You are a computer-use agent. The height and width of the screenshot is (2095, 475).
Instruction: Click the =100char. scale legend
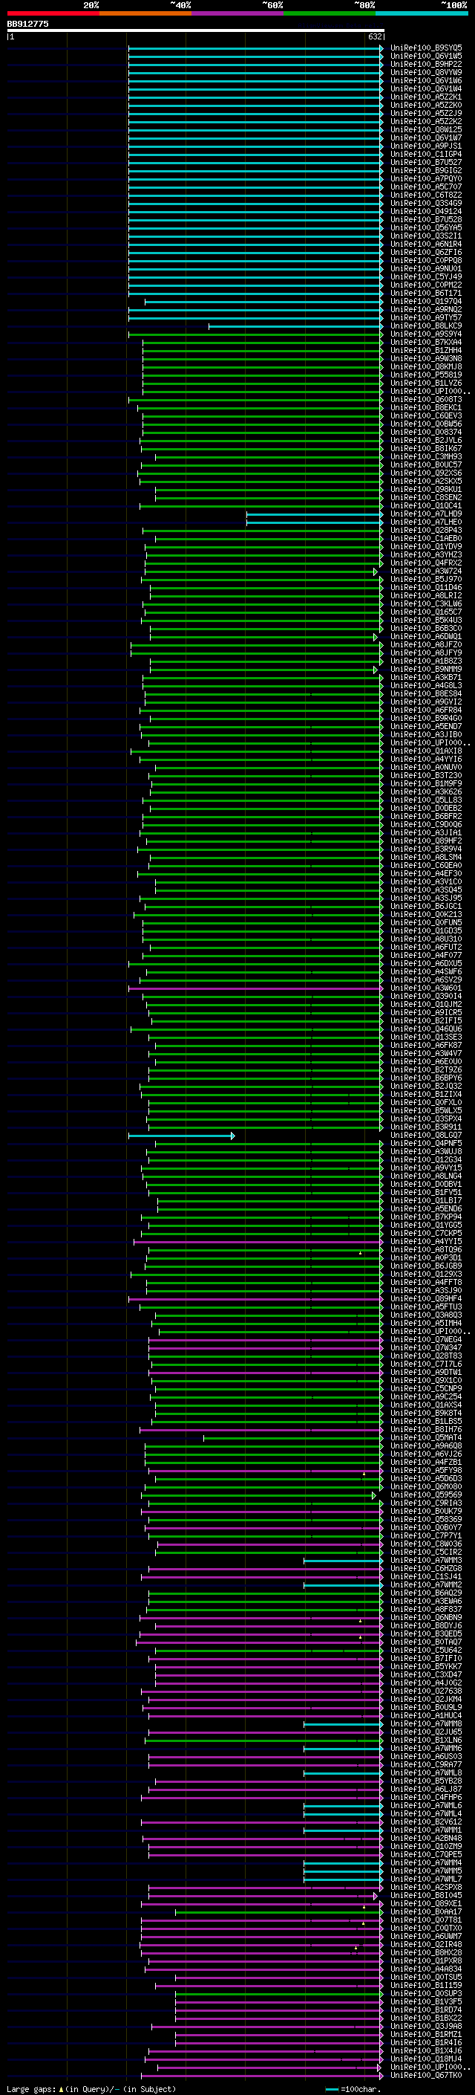coord(354,2089)
